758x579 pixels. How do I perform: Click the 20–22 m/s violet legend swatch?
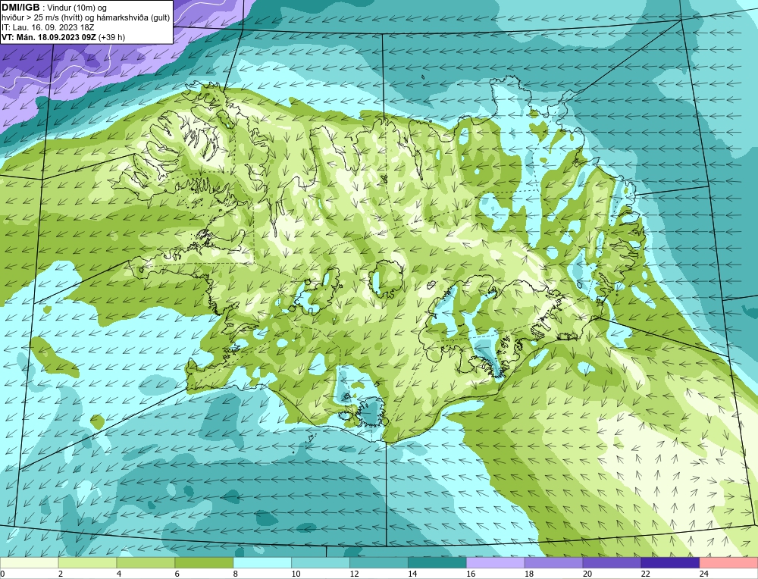pyautogui.click(x=612, y=563)
